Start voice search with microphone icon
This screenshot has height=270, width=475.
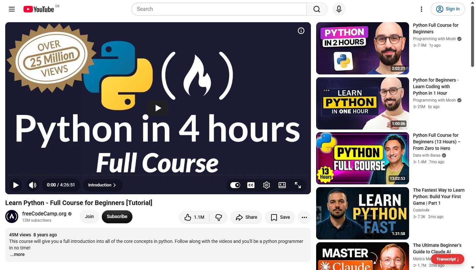click(339, 9)
